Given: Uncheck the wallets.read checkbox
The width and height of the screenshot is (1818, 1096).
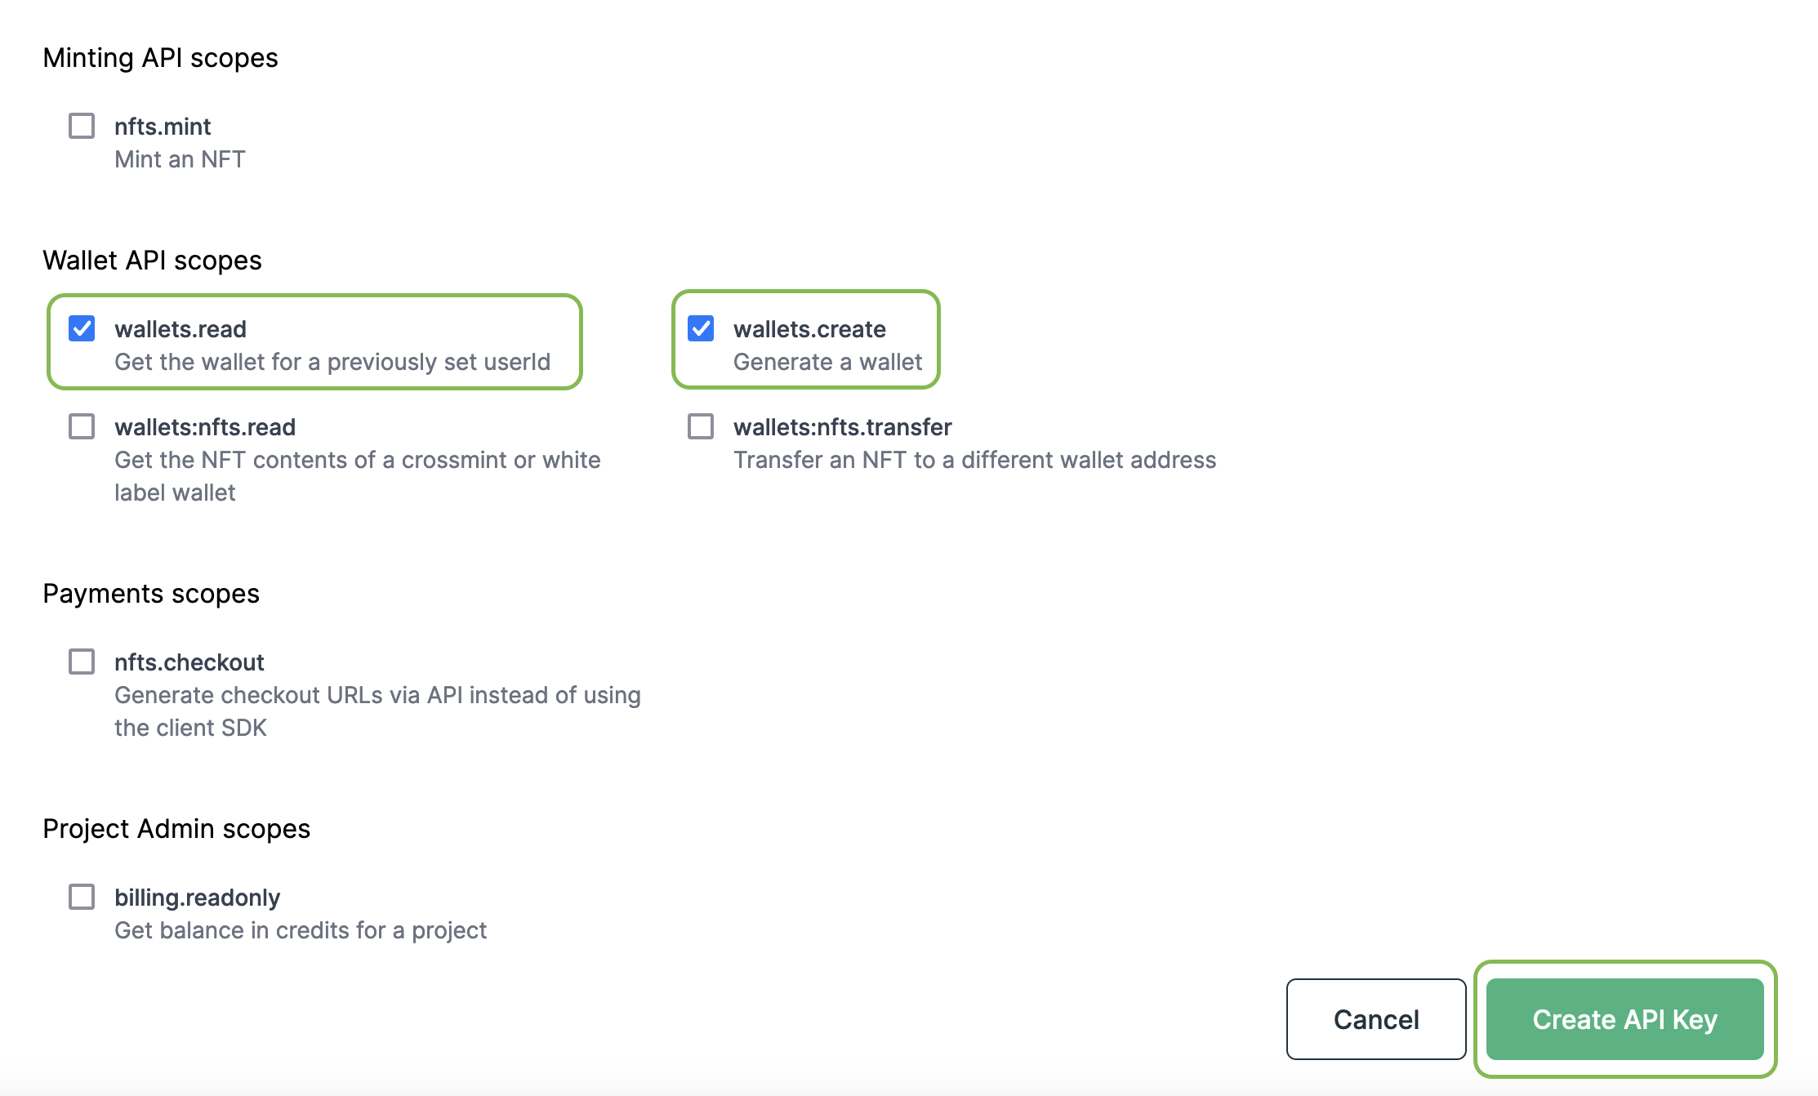Looking at the screenshot, I should [82, 328].
